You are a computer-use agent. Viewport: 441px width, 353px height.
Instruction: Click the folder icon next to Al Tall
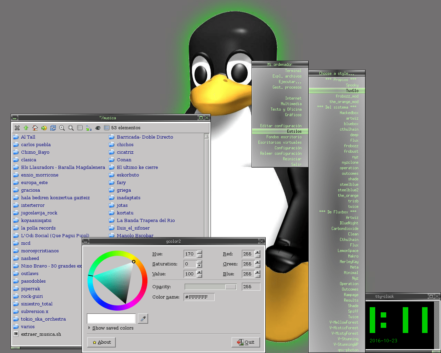(16, 137)
